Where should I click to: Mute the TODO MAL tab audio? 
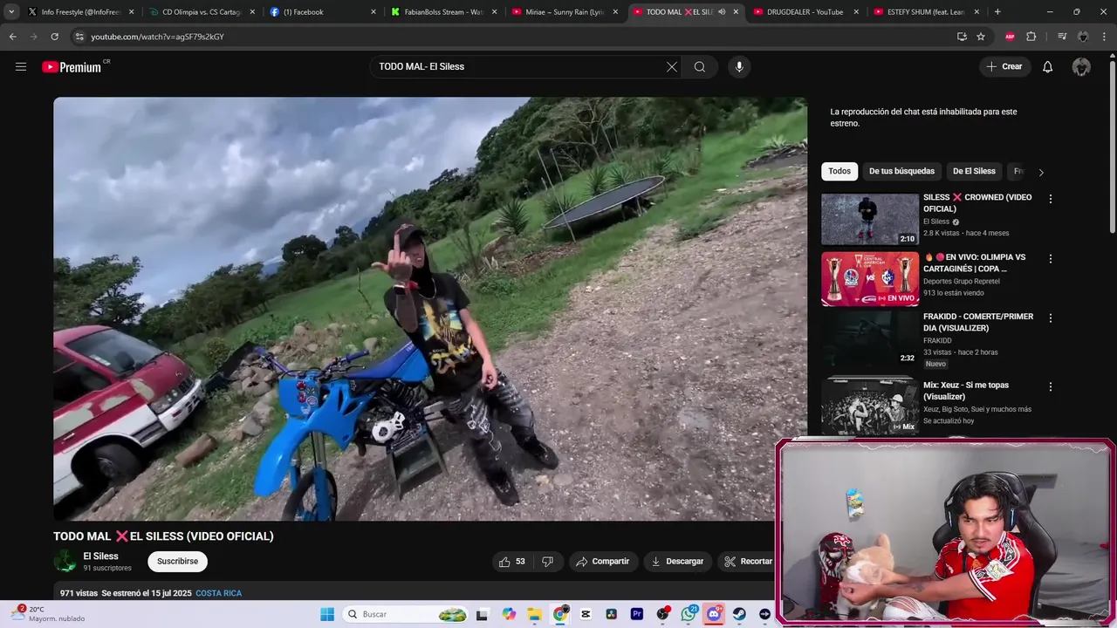click(x=721, y=12)
